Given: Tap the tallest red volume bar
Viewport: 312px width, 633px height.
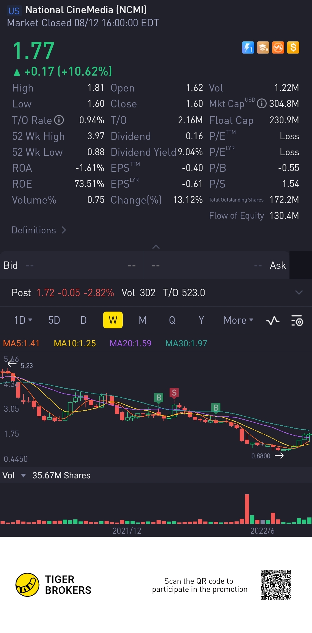Looking at the screenshot, I should coord(247,509).
